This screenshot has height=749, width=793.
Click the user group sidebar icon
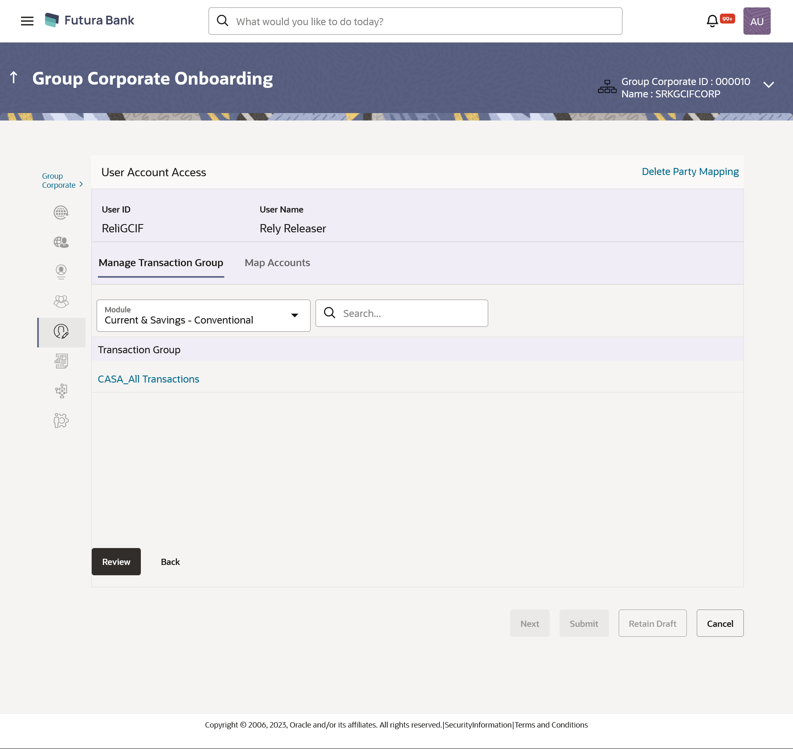click(61, 302)
